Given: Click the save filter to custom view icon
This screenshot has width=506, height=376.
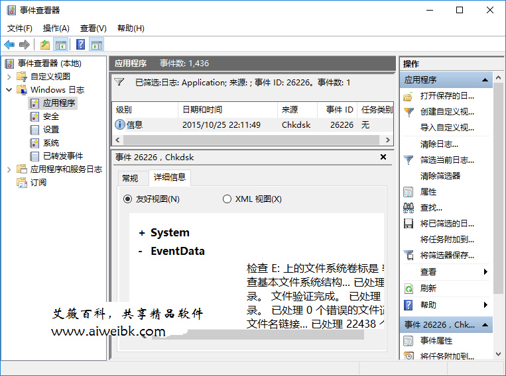Looking at the screenshot, I should click(x=409, y=255).
